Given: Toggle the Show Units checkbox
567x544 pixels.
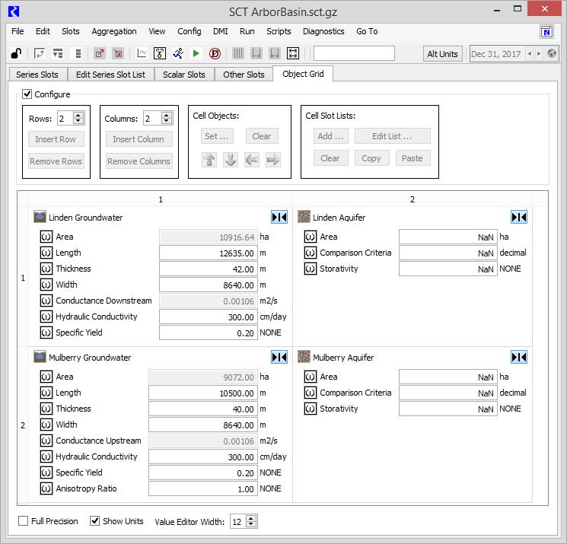Looking at the screenshot, I should coord(95,521).
